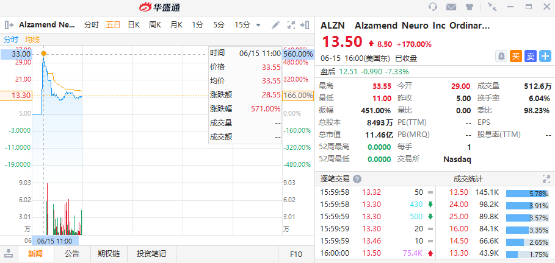Switch to 分时 intraday chart

point(92,25)
